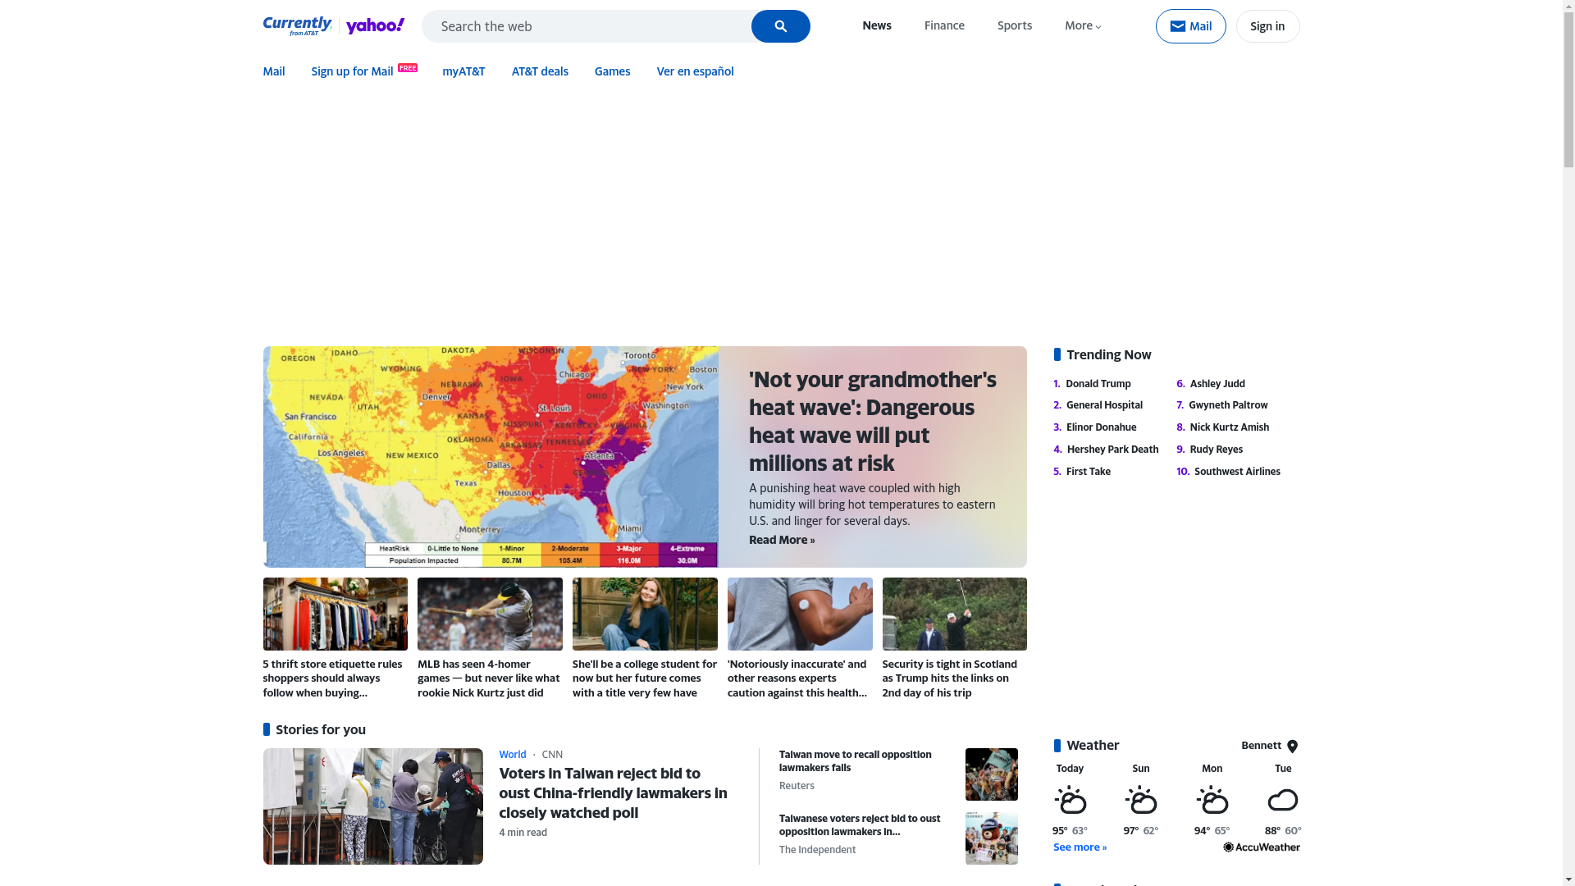Open myAT&T link

click(x=463, y=71)
